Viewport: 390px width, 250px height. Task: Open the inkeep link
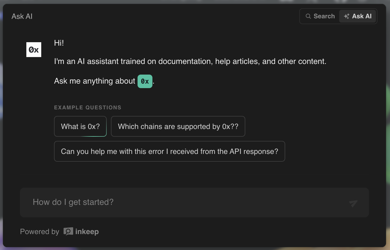coord(81,232)
